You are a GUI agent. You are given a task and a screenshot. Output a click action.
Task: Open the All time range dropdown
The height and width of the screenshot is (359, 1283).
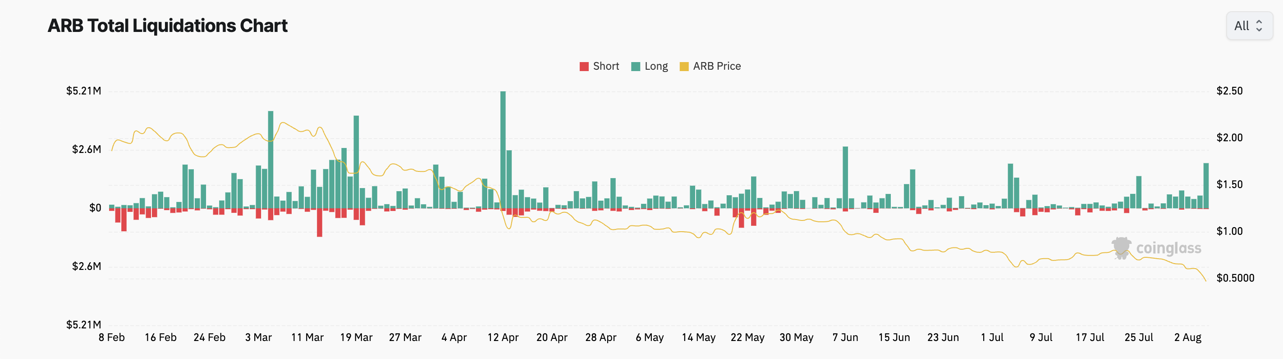click(x=1249, y=26)
